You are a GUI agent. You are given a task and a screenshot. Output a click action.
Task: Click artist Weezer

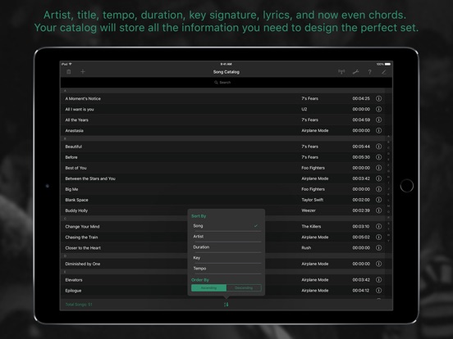coord(309,210)
